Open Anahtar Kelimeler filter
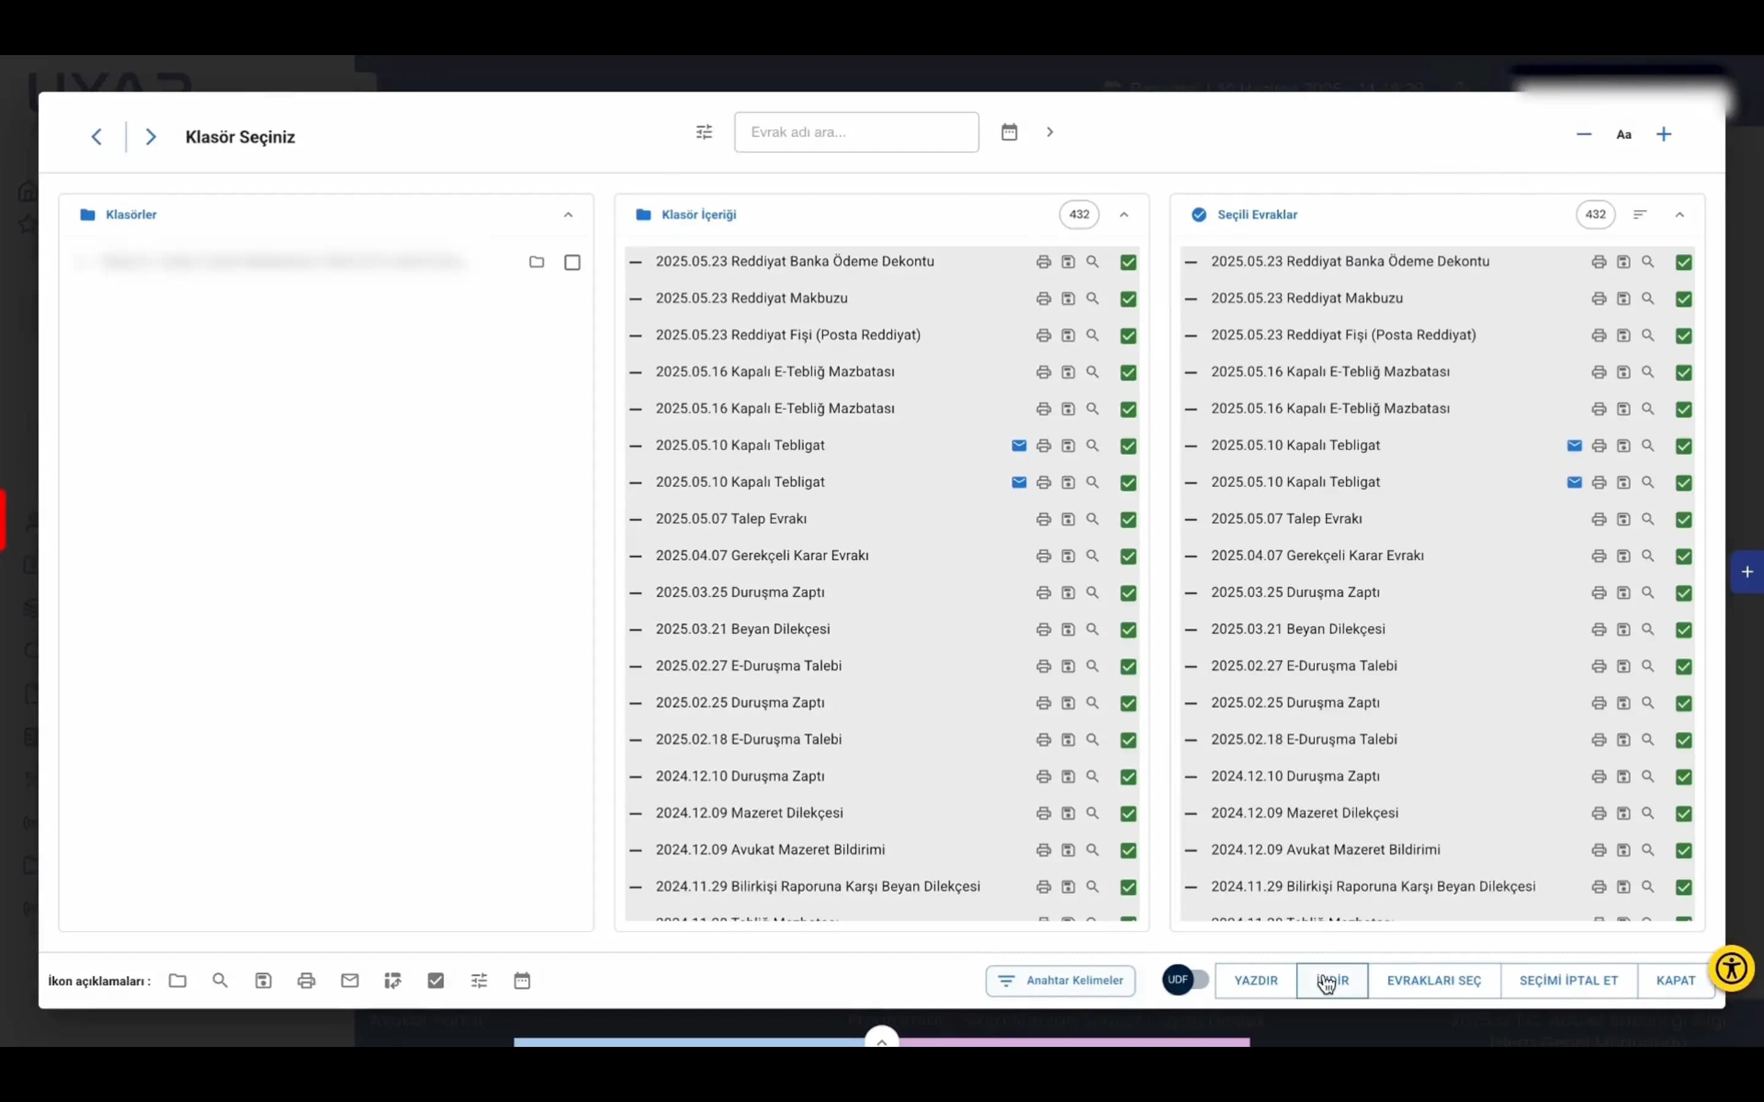This screenshot has width=1764, height=1102. point(1061,980)
